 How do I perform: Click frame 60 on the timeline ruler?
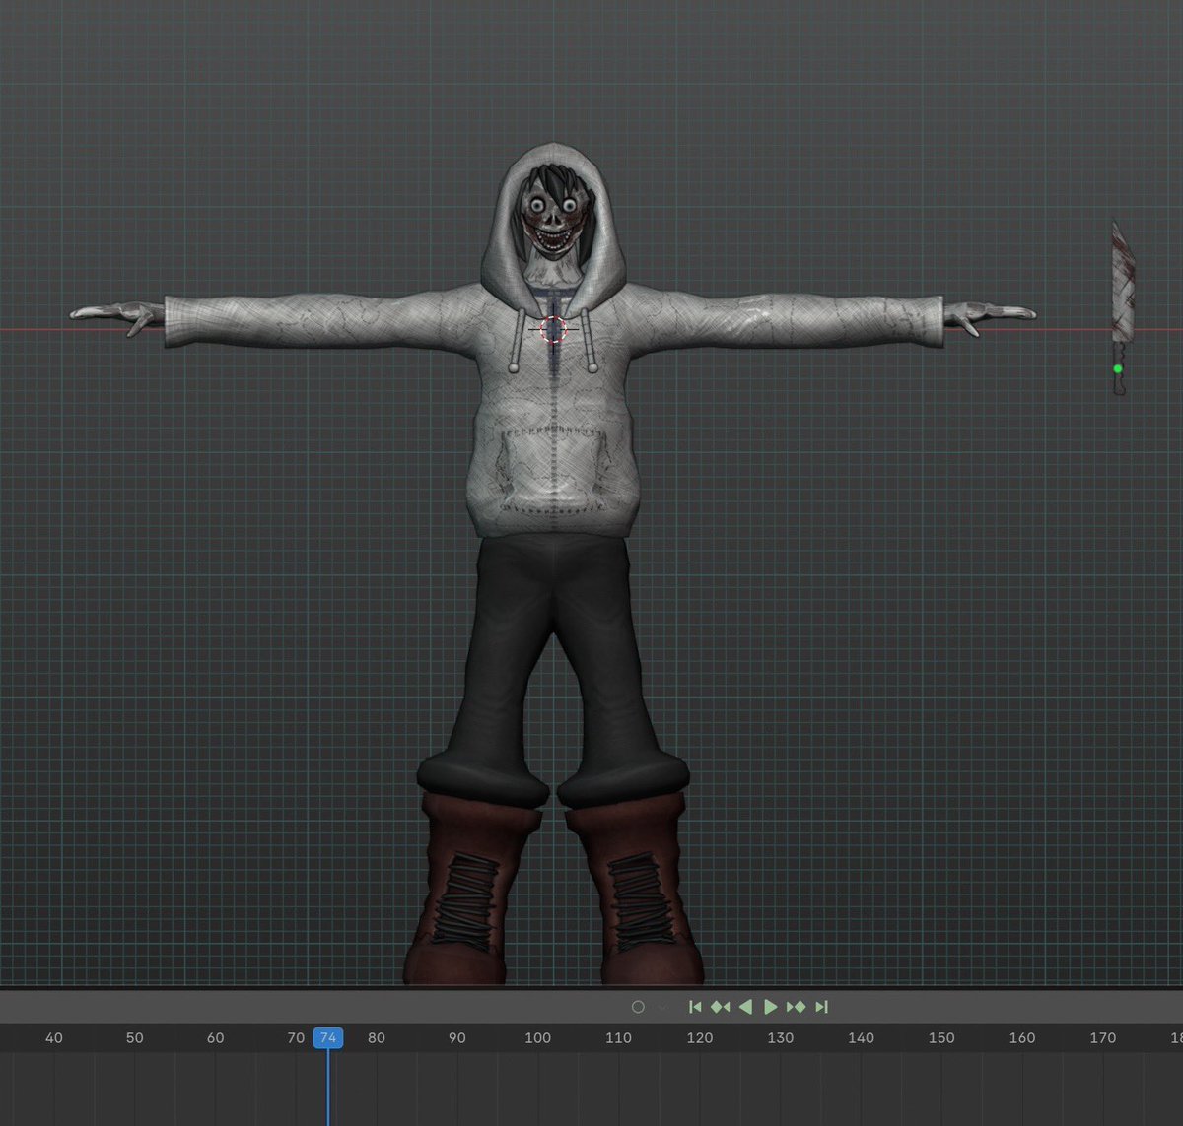click(215, 1037)
